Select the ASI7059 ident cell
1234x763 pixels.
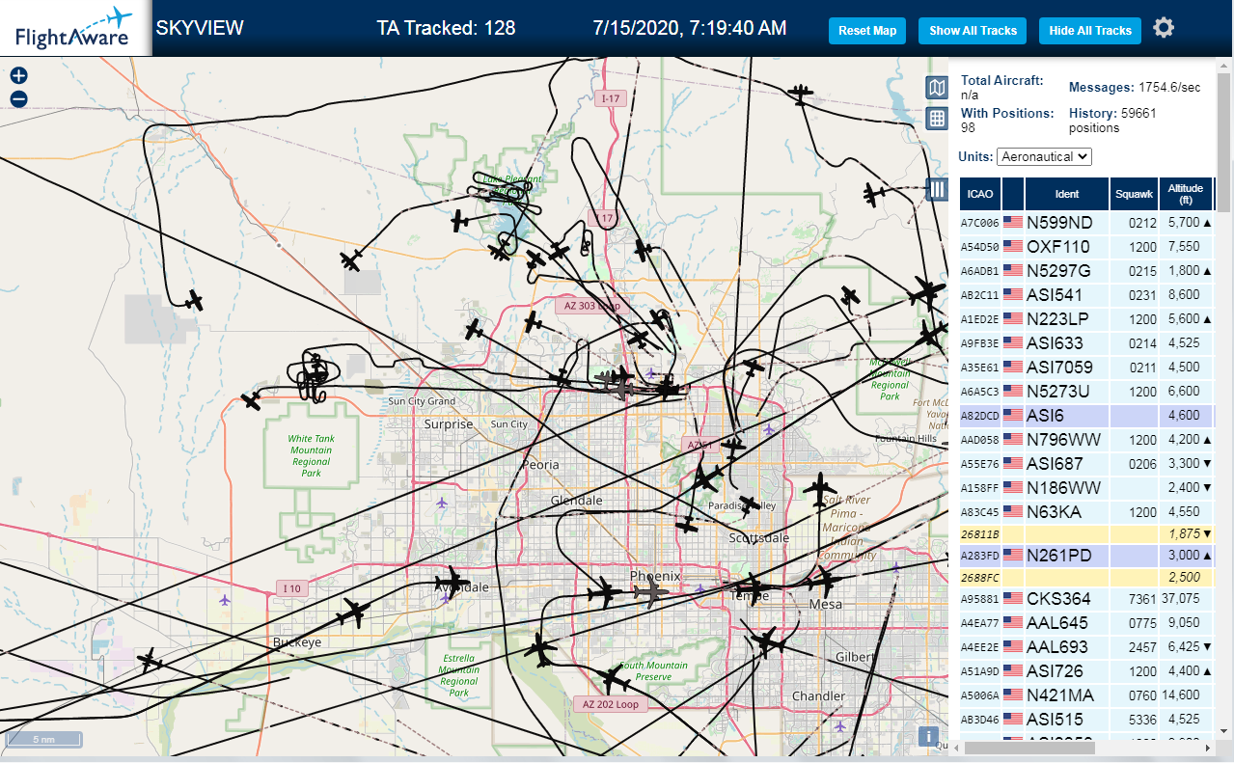point(1067,368)
